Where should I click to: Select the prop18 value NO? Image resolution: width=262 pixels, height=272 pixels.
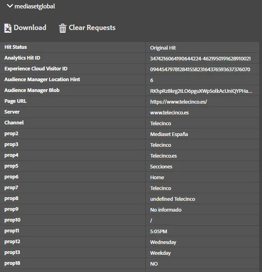coord(154,264)
